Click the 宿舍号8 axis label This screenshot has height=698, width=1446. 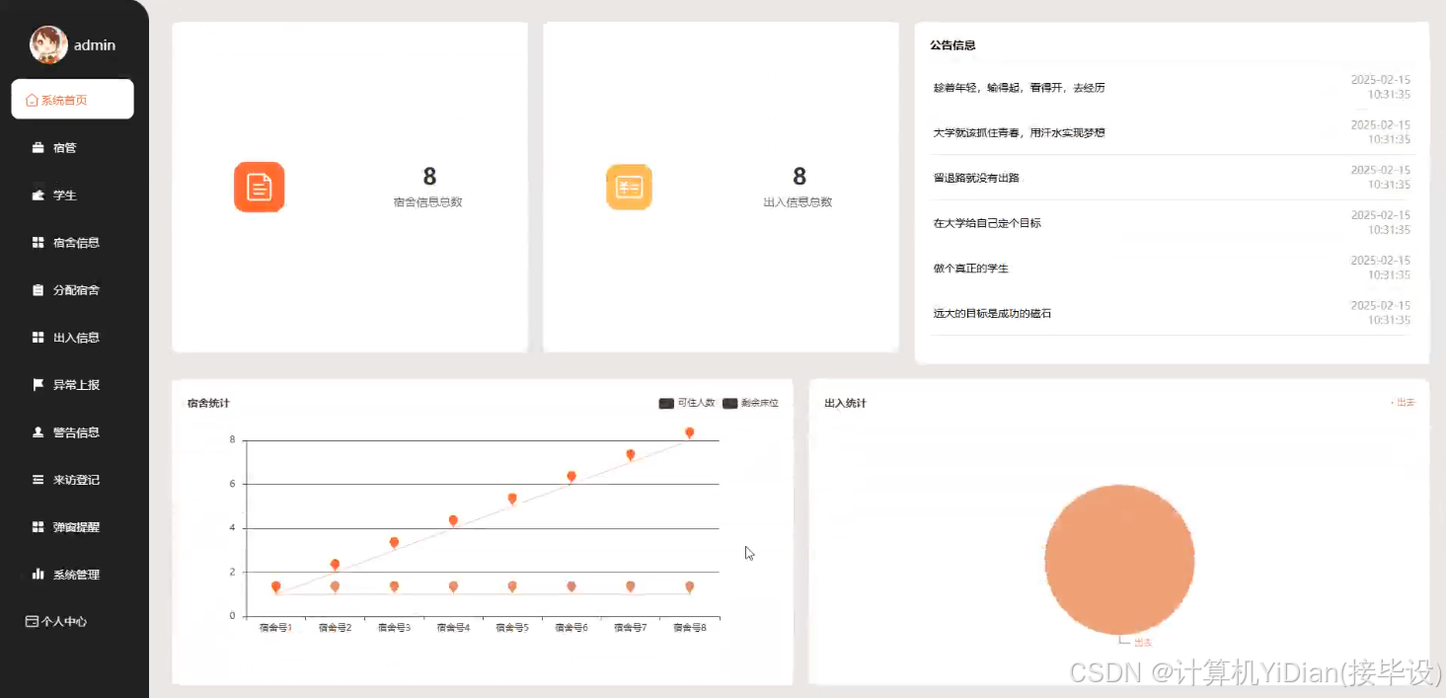pos(690,628)
